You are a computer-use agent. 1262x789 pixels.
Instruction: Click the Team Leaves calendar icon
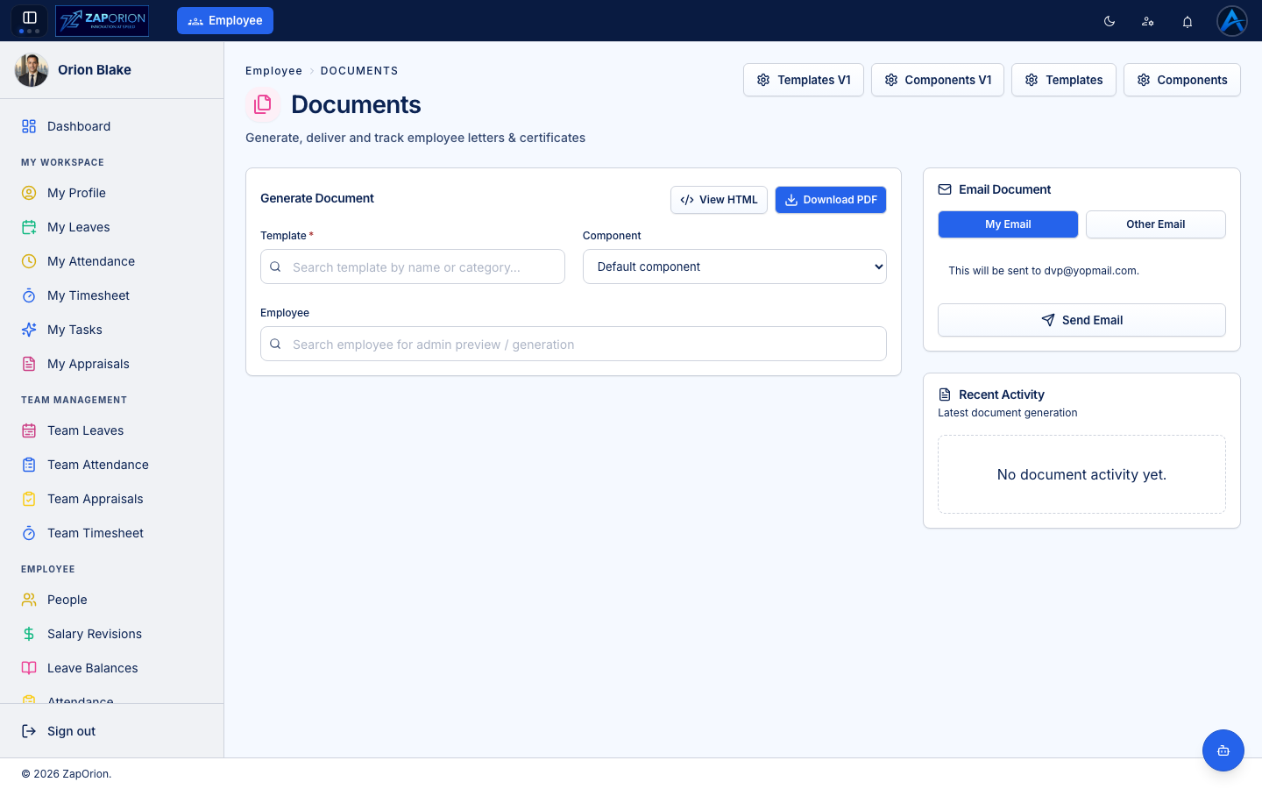pyautogui.click(x=29, y=430)
